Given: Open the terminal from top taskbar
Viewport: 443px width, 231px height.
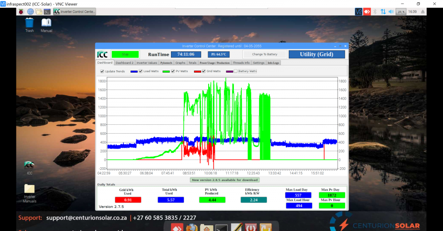Looking at the screenshot, I should click(x=47, y=12).
